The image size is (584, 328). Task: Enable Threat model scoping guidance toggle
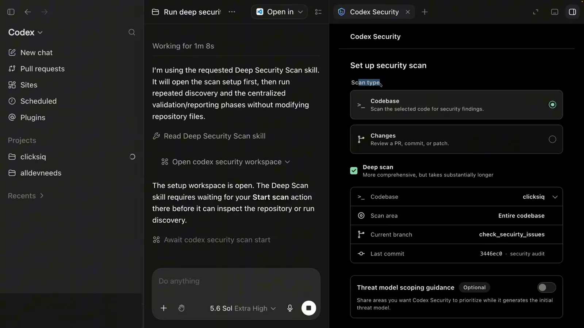pyautogui.click(x=546, y=288)
